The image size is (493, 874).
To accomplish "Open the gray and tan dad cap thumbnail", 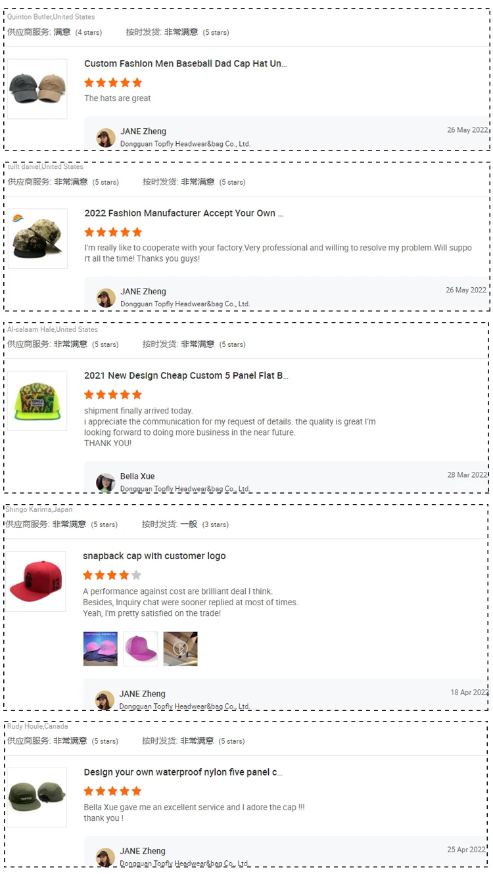I will pyautogui.click(x=37, y=89).
